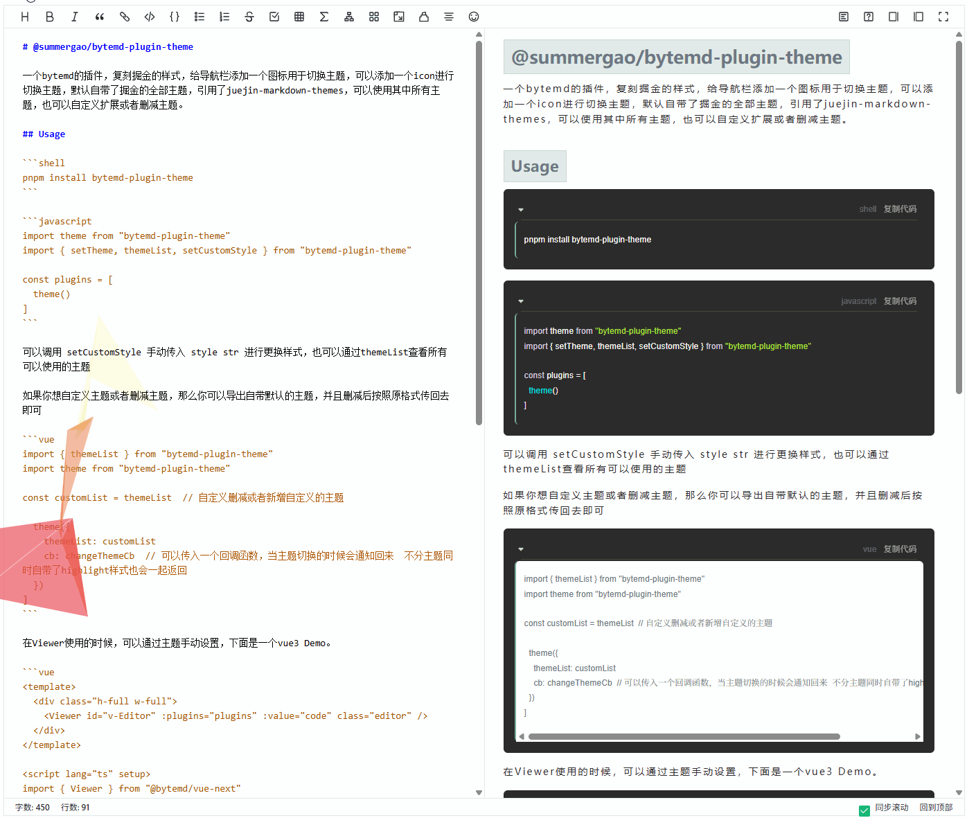967x818 pixels.
Task: Insert a code block with the braces icon
Action: [175, 17]
